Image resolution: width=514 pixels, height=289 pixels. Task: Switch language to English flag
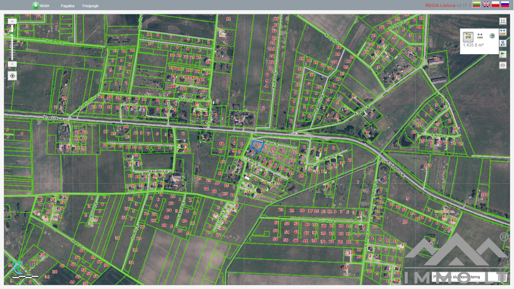click(x=486, y=4)
